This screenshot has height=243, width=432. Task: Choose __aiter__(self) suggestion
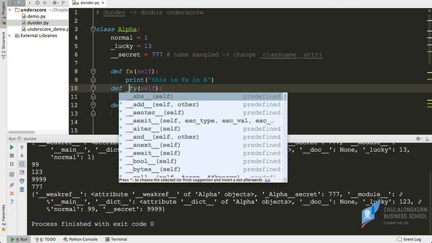point(201,129)
